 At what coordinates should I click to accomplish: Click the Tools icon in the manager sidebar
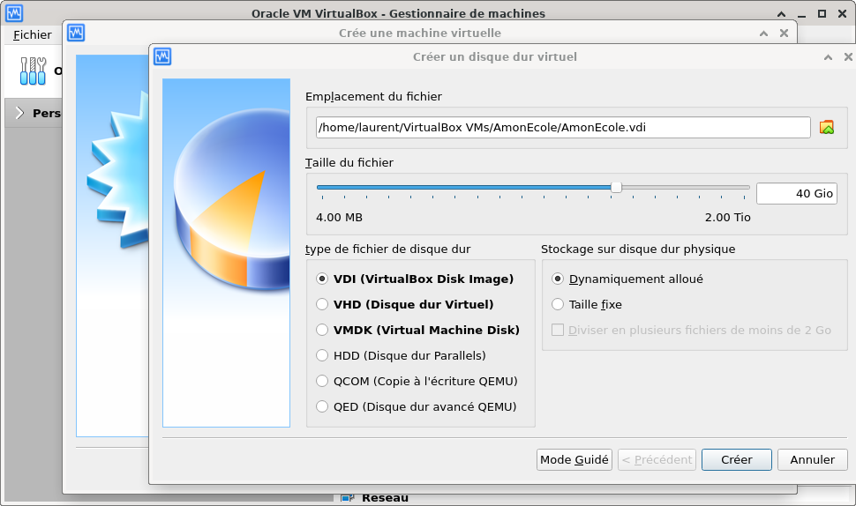coord(33,71)
